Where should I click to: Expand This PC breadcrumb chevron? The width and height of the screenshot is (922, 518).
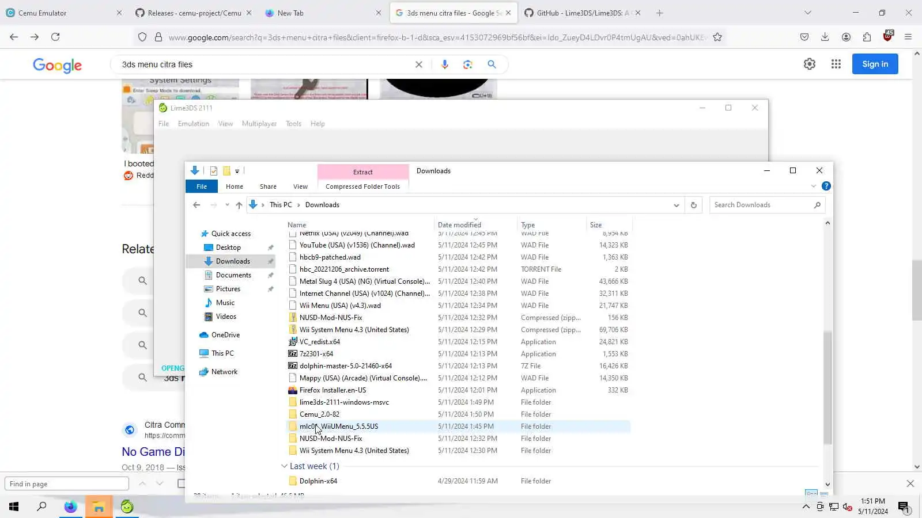(298, 205)
